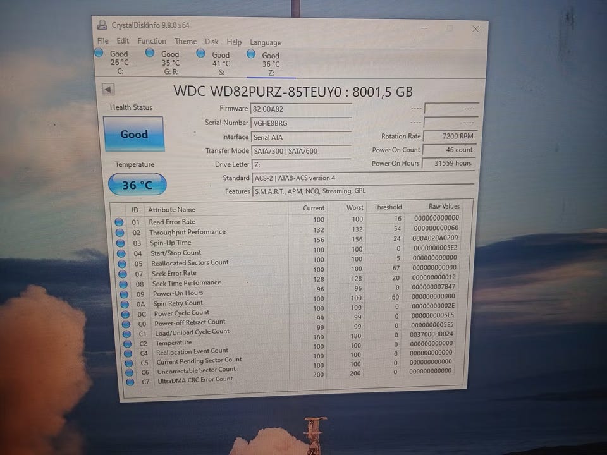Click the status icon for Reallocation Event Count
The width and height of the screenshot is (607, 455).
click(x=128, y=353)
